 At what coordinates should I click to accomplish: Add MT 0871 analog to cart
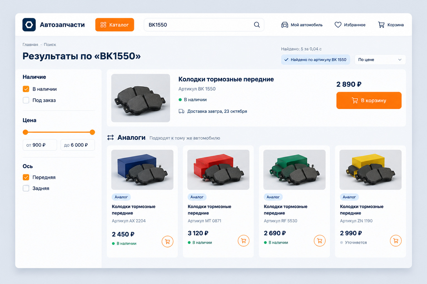[x=244, y=240]
